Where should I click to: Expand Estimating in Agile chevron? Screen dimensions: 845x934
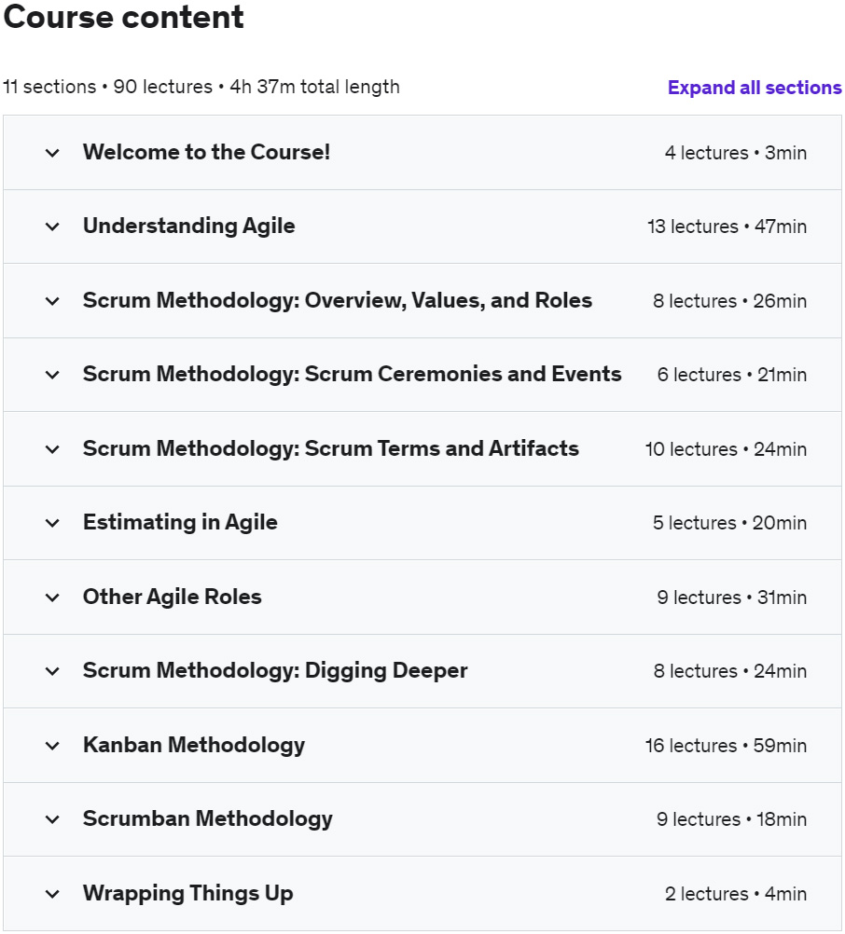coord(52,524)
